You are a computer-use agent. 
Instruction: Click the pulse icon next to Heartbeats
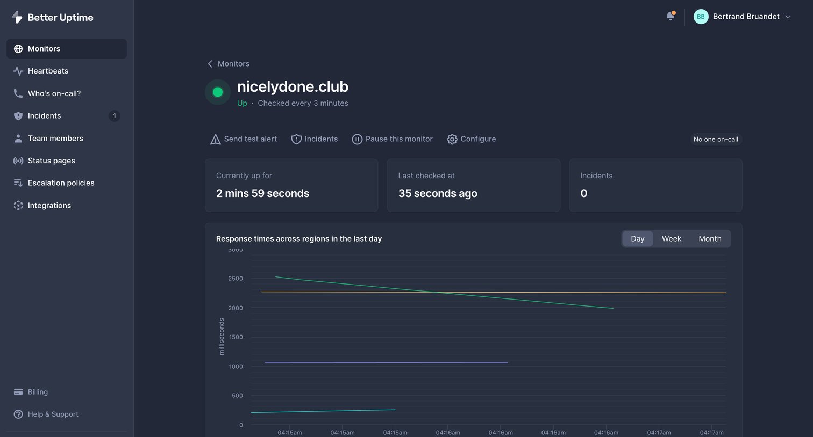(18, 71)
